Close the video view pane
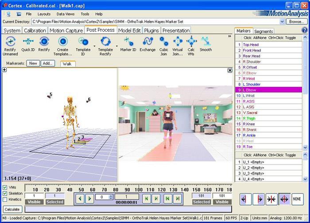Screen dimensions: 310x223 pyautogui.click(x=230, y=70)
